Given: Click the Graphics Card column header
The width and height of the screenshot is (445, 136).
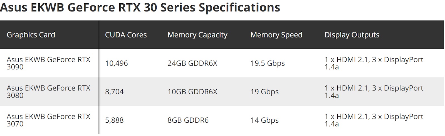Looking at the screenshot, I should click(31, 35).
